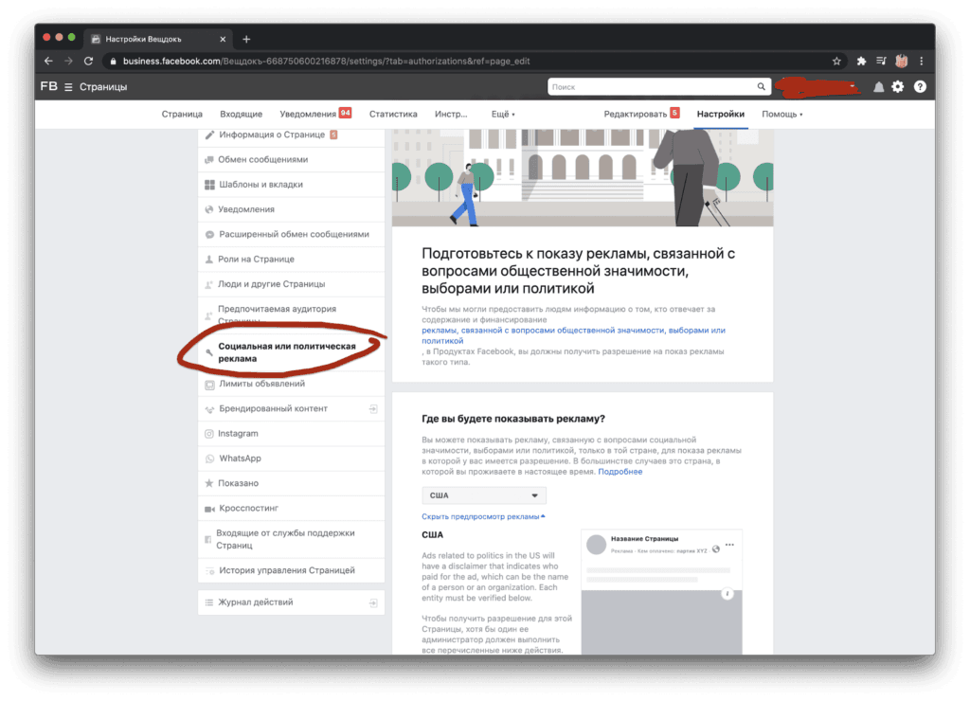This screenshot has width=970, height=701.
Task: Open Входящие от службы поддержки Страниц
Action: (292, 540)
